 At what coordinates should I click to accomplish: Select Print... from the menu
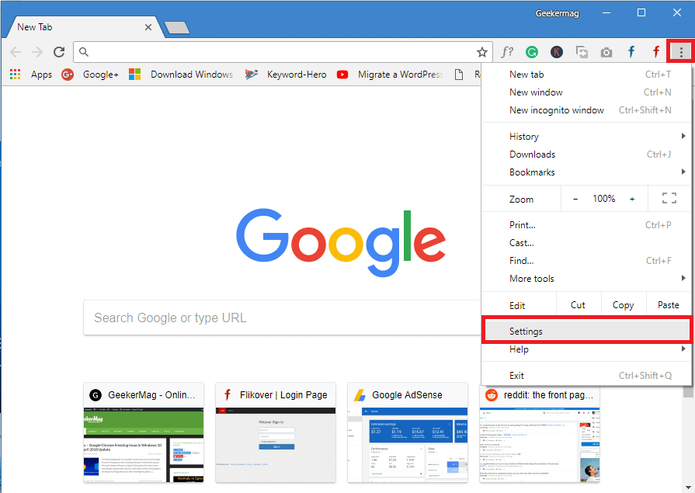coord(586,225)
